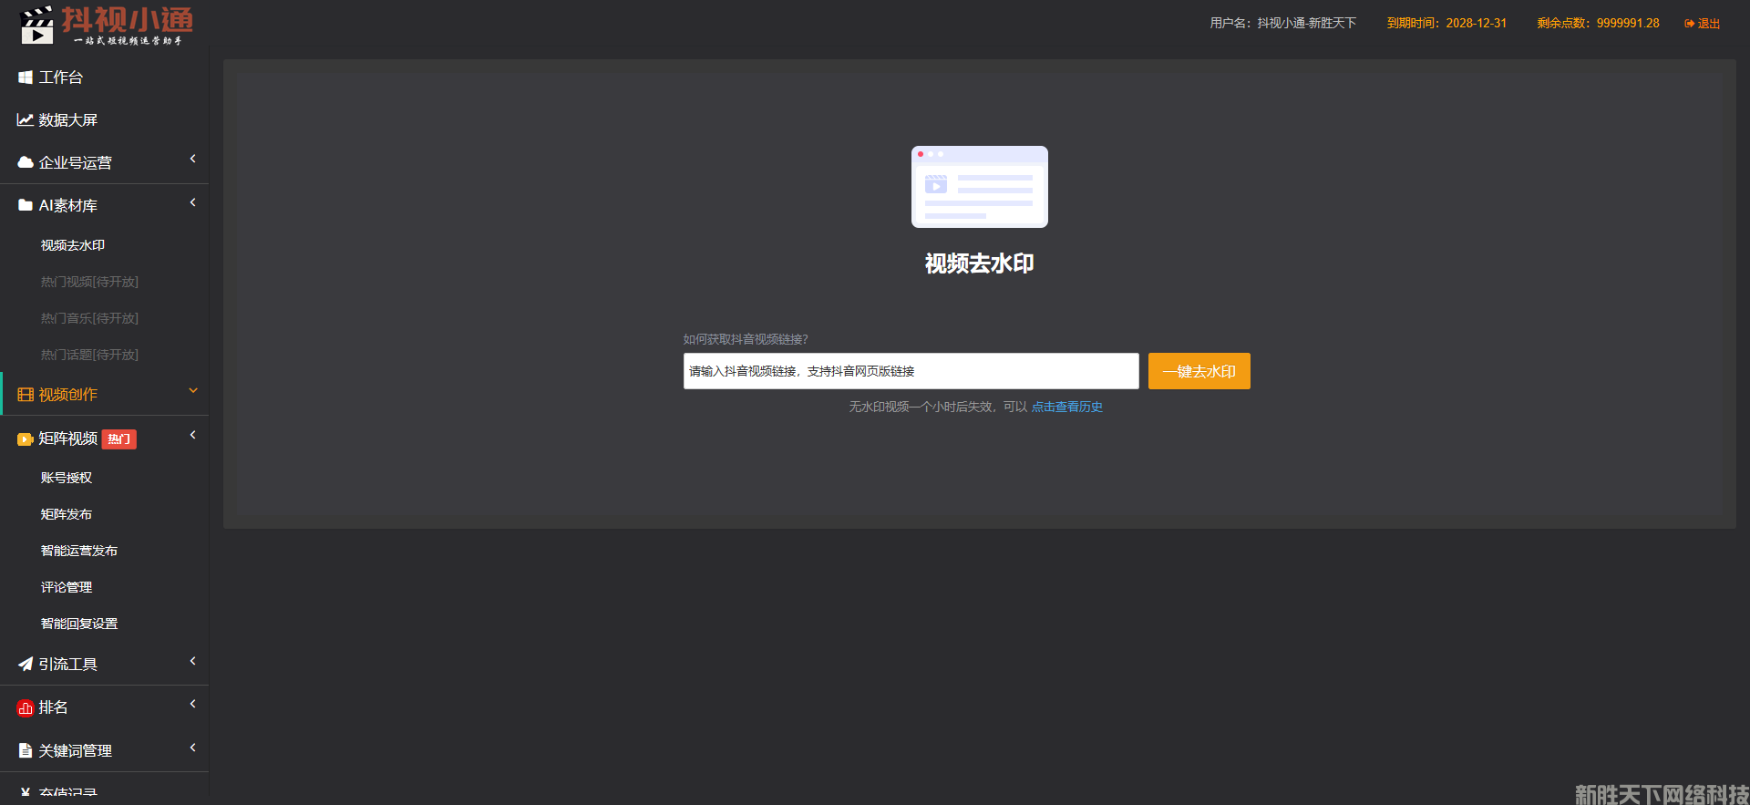Click the 引流工具 paper plane icon

(x=26, y=665)
